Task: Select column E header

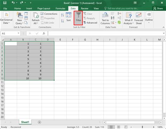Action: click(60, 40)
